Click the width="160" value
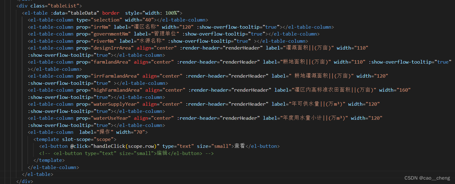455x184 pixels. [395, 90]
